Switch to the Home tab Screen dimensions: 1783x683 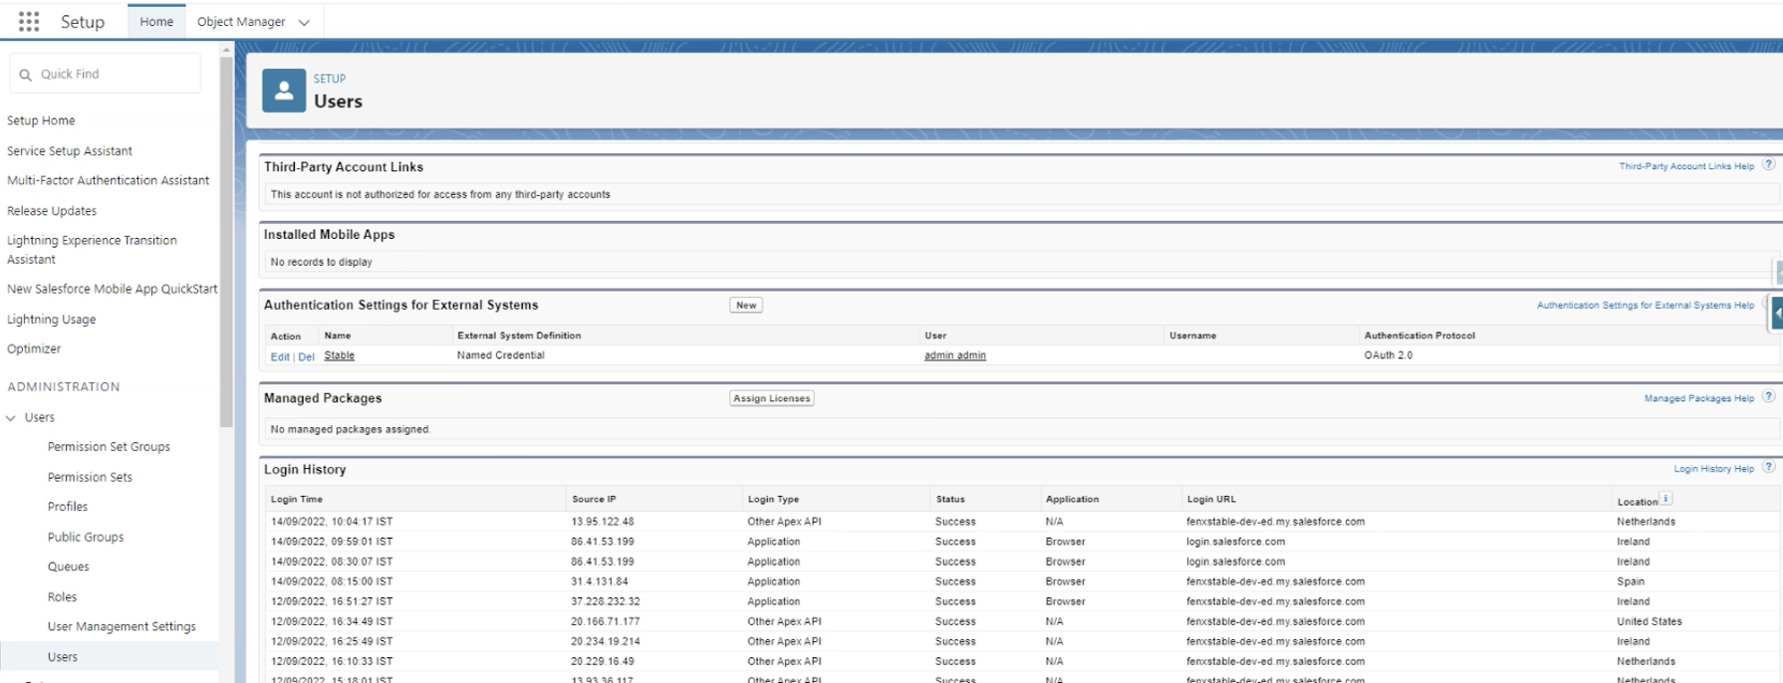coord(156,22)
